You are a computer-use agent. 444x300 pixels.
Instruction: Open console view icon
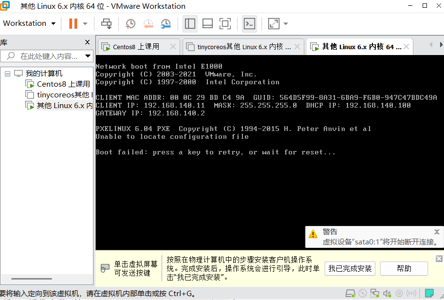[x=249, y=23]
